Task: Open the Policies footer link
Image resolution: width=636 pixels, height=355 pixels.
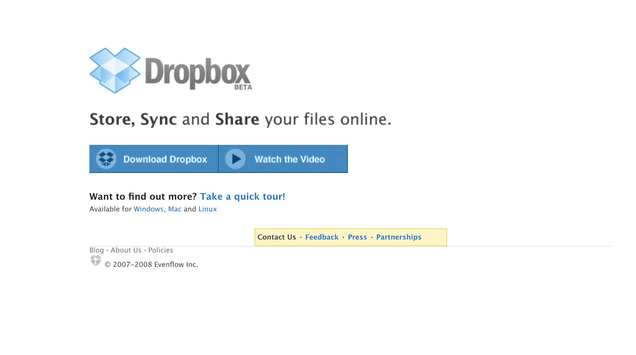Action: coord(161,250)
